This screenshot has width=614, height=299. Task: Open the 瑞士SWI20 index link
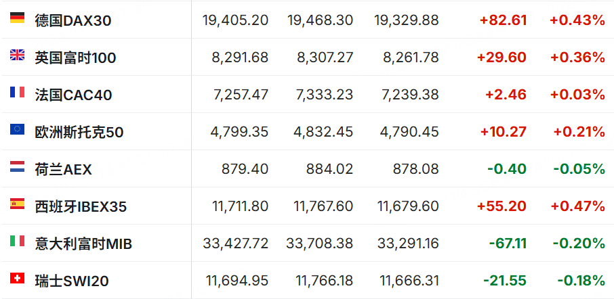(72, 281)
